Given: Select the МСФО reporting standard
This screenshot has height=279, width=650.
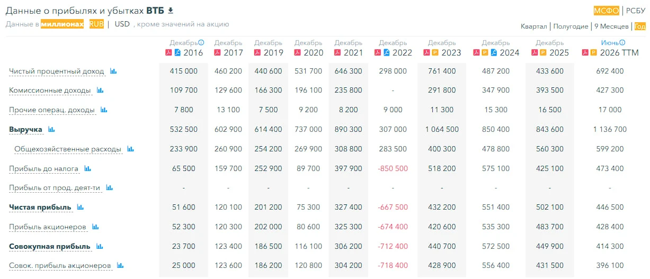Looking at the screenshot, I should point(607,11).
